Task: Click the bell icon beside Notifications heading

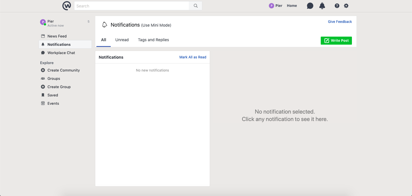Action: (105, 25)
